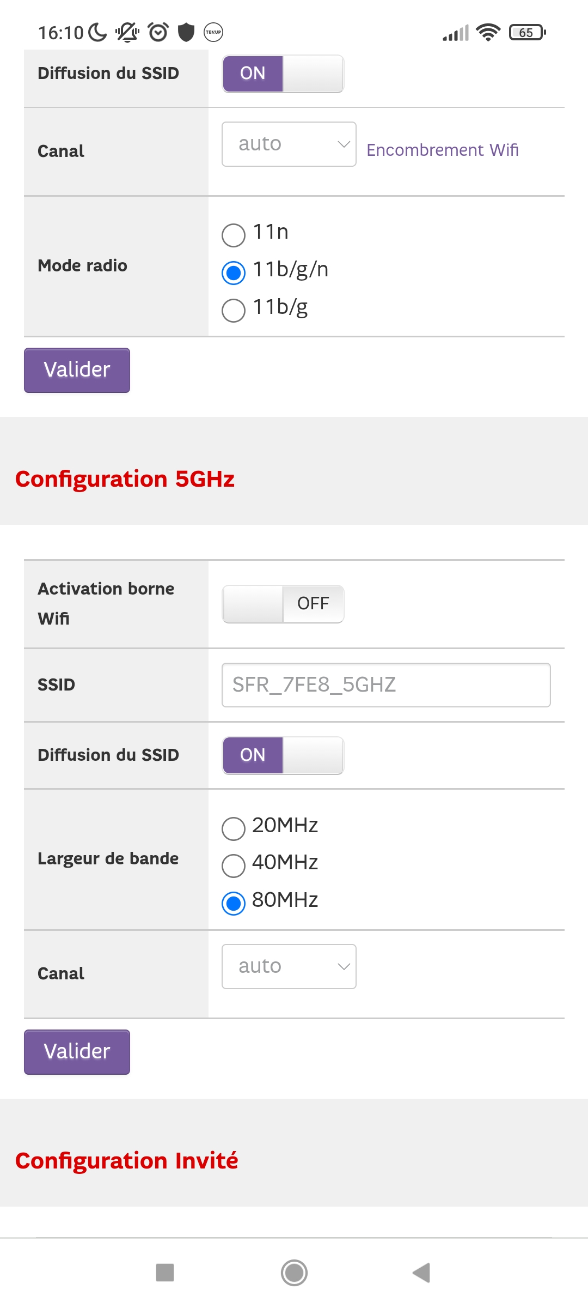Tap the shield status bar icon

tap(186, 33)
